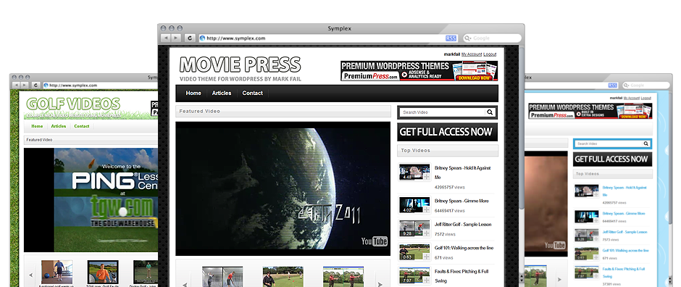Image resolution: width=681 pixels, height=287 pixels.
Task: Click the plus icon on the Gimme More thumbnail in Movie Press
Action: 426,209
